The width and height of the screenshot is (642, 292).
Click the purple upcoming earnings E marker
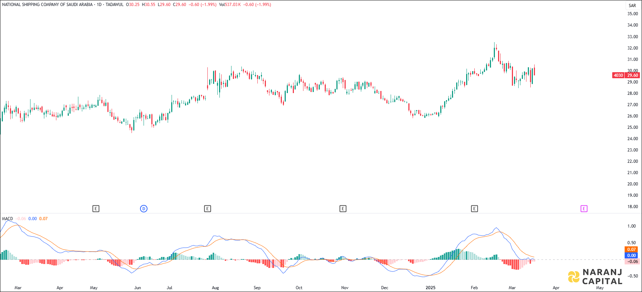coord(584,209)
